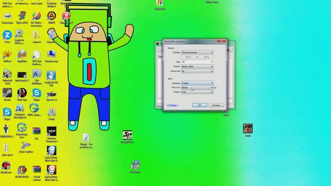Viewport: 331px width, 186px height.
Task: Launch the AIMP3 player shortcut
Action: [51, 16]
